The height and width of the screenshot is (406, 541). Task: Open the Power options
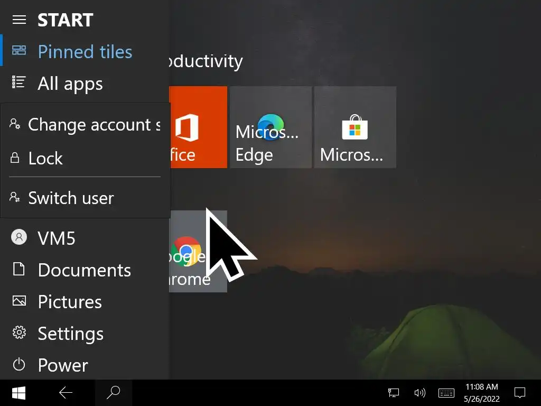pos(85,365)
